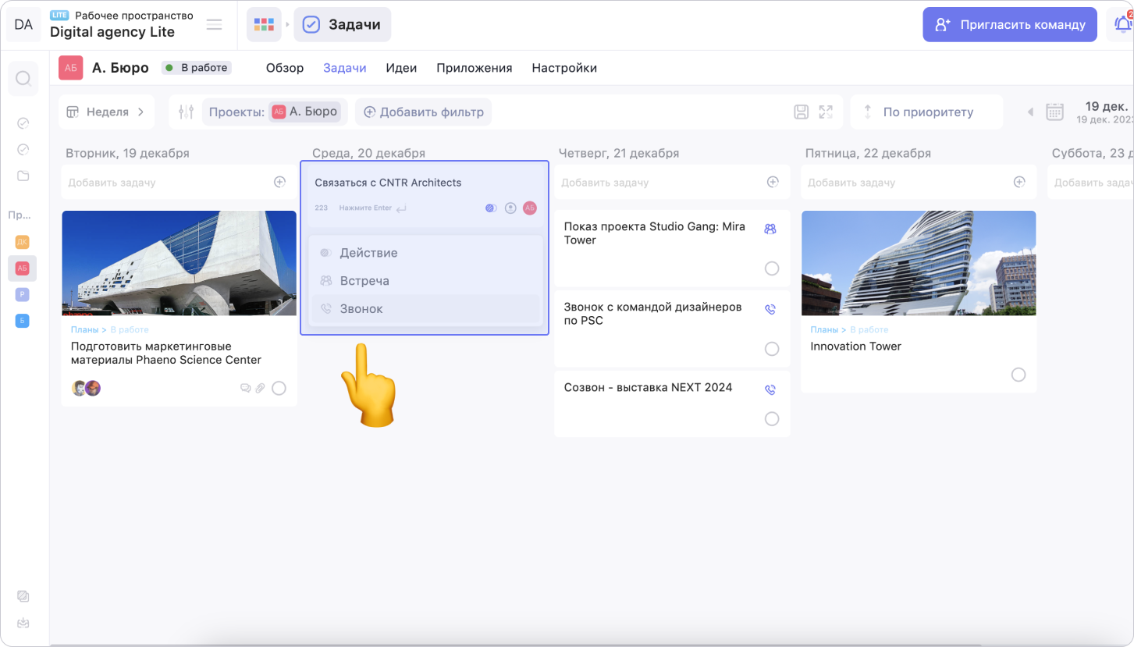
Task: Open the По приоритету sort dropdown
Action: (x=927, y=112)
